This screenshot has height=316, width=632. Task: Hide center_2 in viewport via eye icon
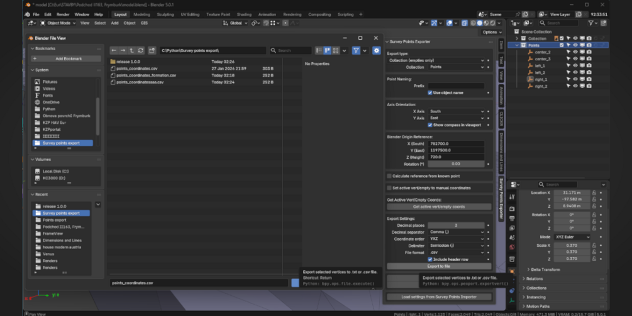(575, 52)
